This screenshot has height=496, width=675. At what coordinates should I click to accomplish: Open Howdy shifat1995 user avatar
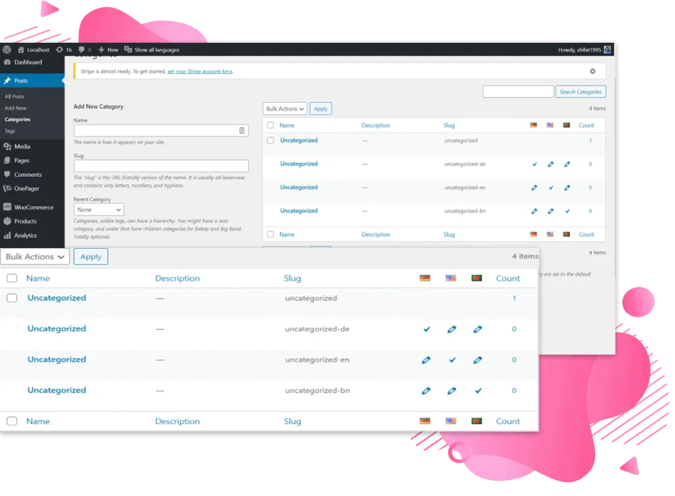[x=607, y=49]
